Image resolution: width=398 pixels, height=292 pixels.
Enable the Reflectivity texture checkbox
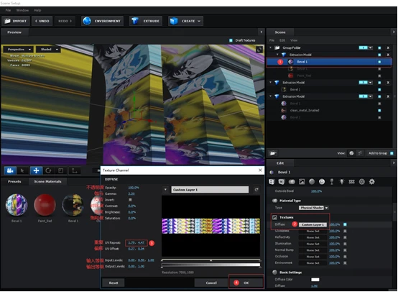click(x=345, y=237)
